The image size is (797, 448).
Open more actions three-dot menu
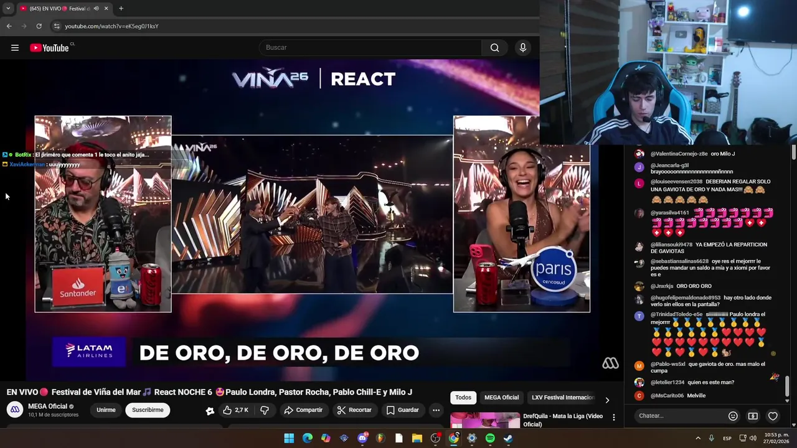[x=436, y=410]
